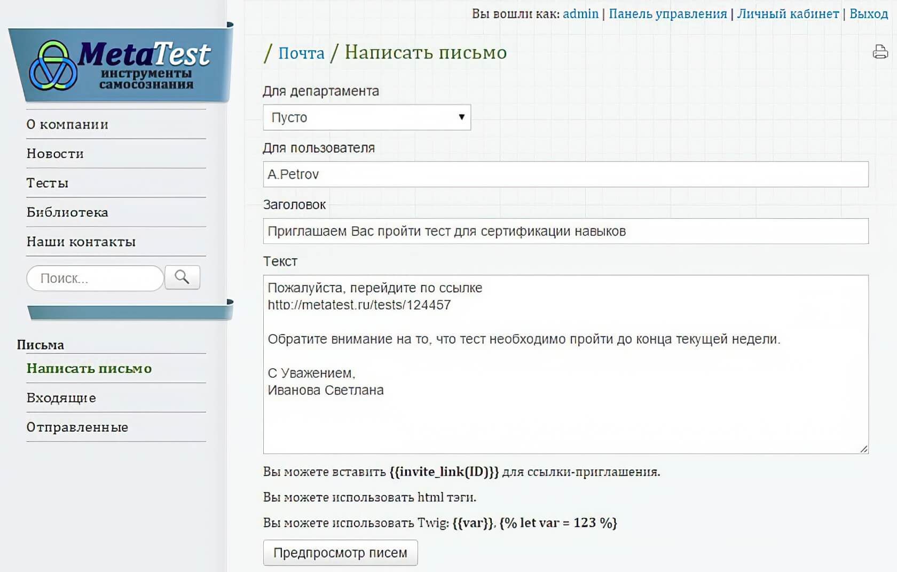Image resolution: width=897 pixels, height=572 pixels.
Task: Click 'Выход' to log out
Action: pyautogui.click(x=868, y=14)
